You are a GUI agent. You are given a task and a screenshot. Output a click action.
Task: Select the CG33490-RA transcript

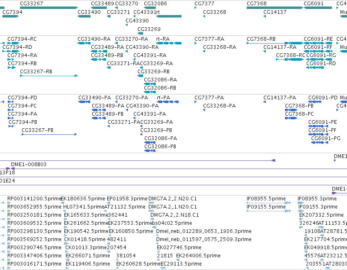click(x=84, y=43)
